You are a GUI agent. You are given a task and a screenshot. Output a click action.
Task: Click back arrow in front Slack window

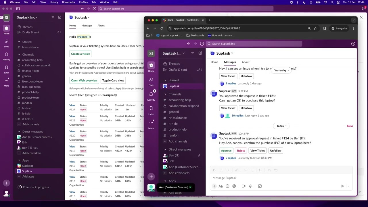pyautogui.click(x=189, y=44)
